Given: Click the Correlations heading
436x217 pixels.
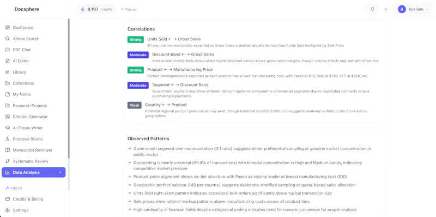Looking at the screenshot, I should tap(141, 29).
